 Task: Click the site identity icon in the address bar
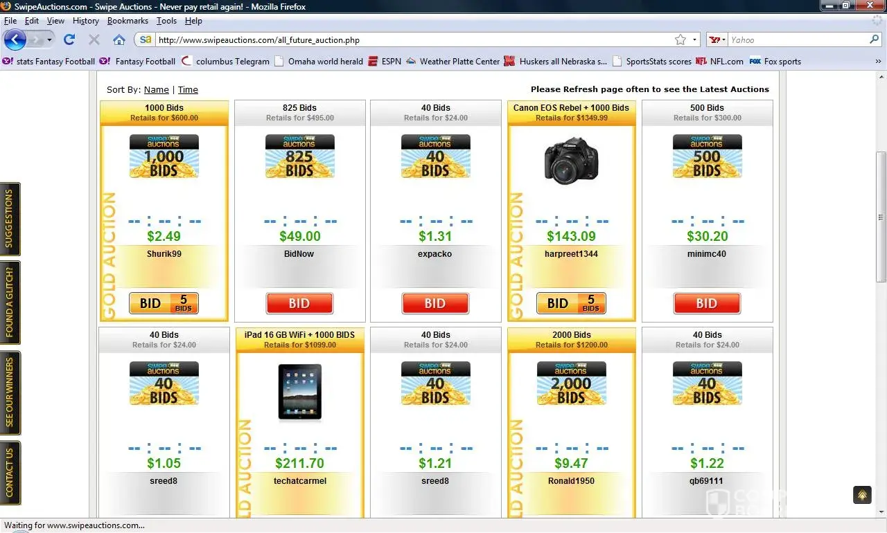146,40
